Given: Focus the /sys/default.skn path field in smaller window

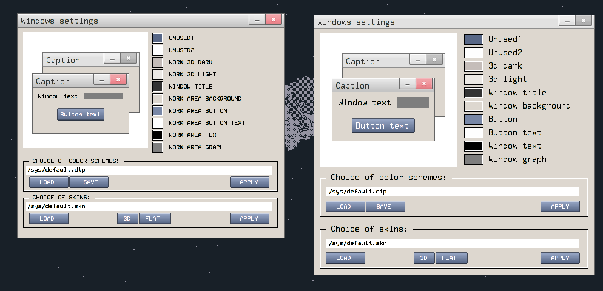Looking at the screenshot, I should (149, 206).
